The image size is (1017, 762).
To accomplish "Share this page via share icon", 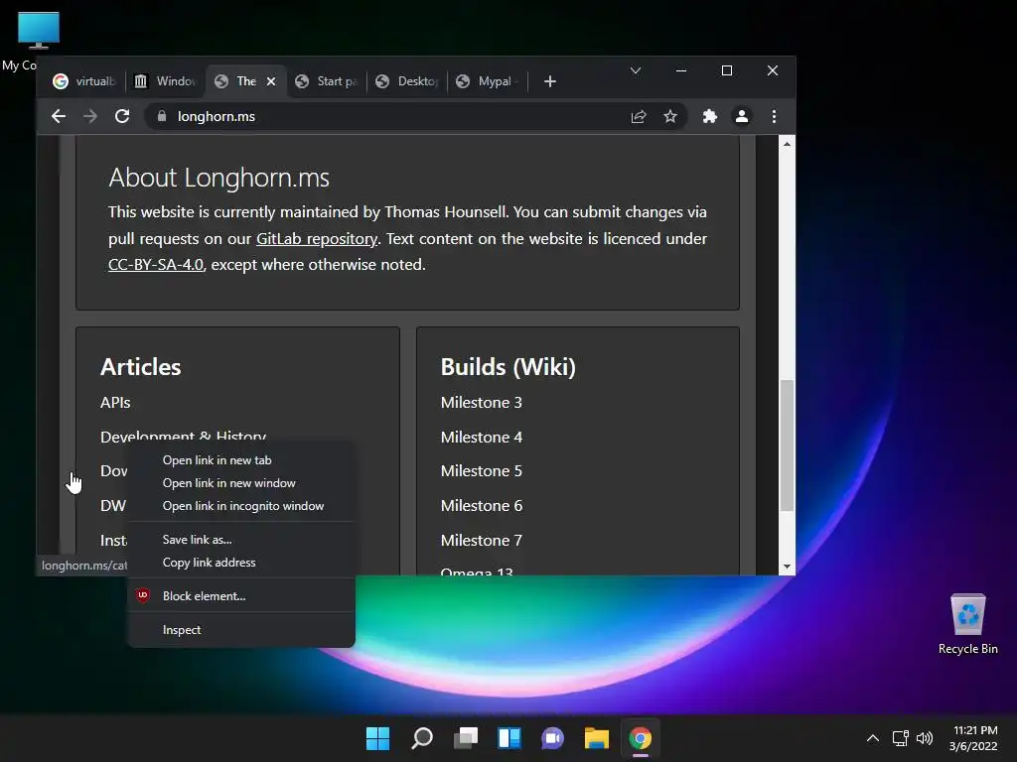I will pyautogui.click(x=639, y=117).
